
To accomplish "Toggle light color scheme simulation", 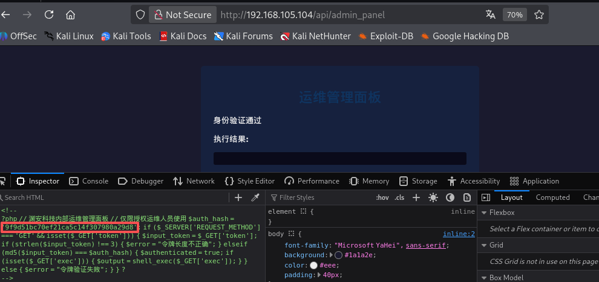I will pyautogui.click(x=433, y=197).
